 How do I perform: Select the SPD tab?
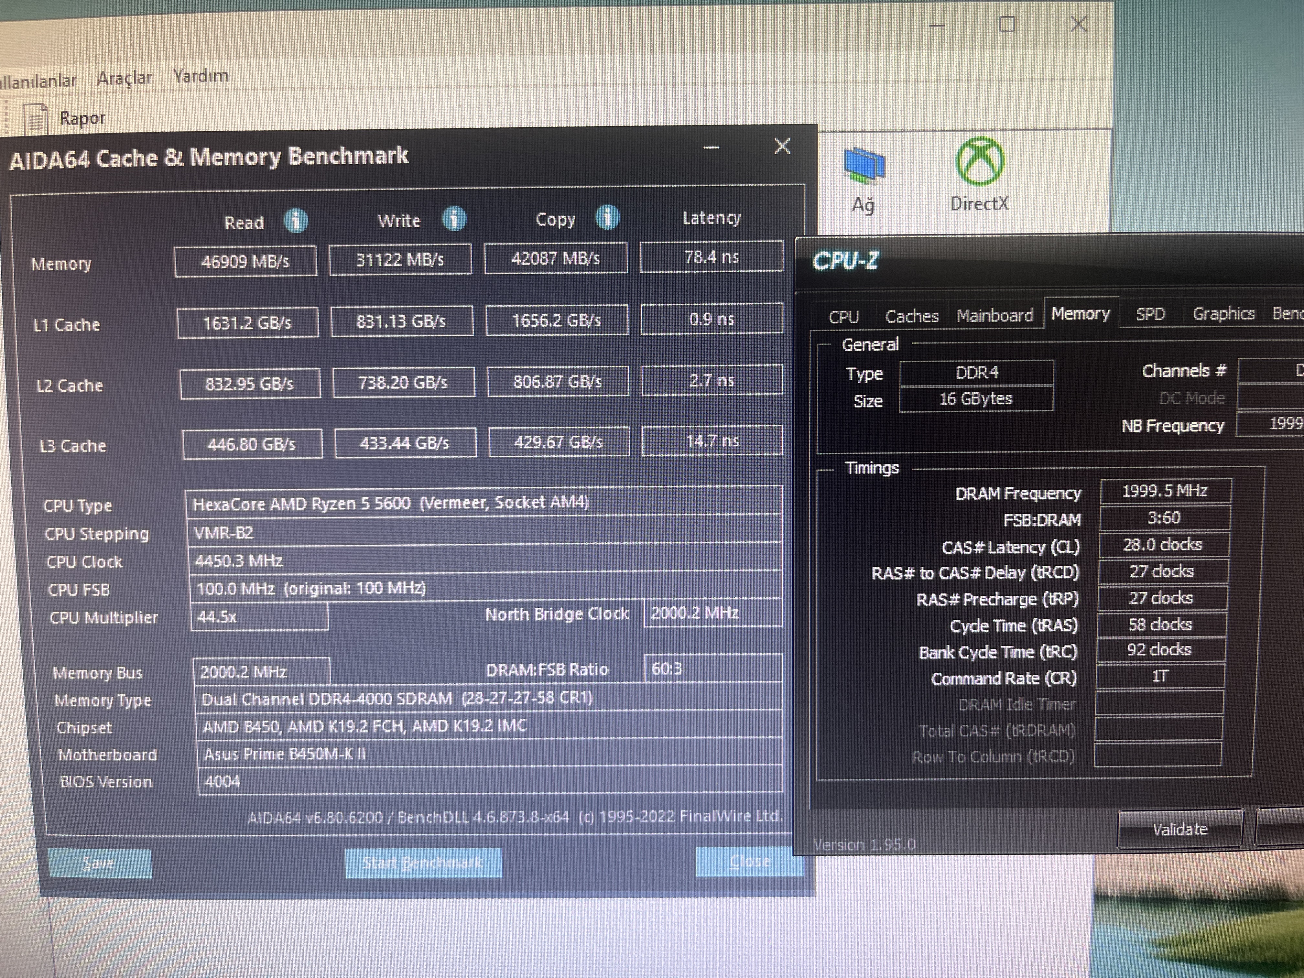tap(1150, 314)
